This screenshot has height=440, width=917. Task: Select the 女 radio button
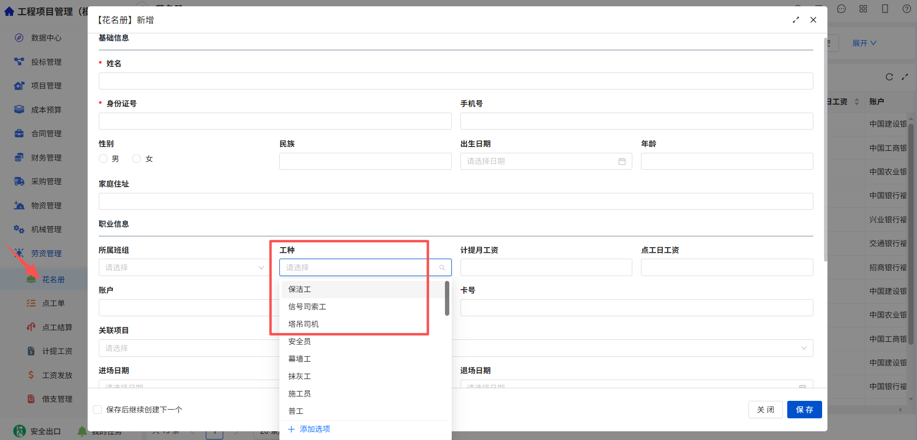coord(137,159)
